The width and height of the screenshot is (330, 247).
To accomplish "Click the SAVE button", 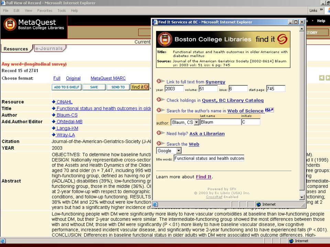I will coord(94,87).
